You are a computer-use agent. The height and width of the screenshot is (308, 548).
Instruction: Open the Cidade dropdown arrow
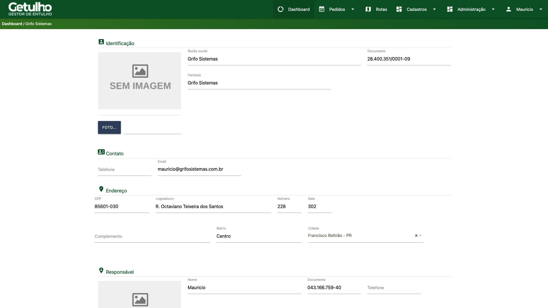(x=420, y=235)
